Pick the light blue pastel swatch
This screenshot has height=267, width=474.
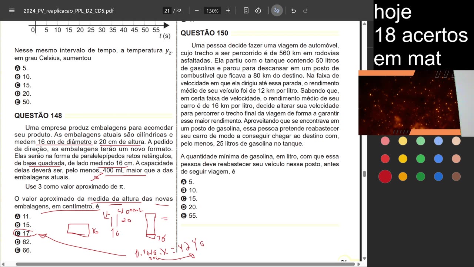438,141
